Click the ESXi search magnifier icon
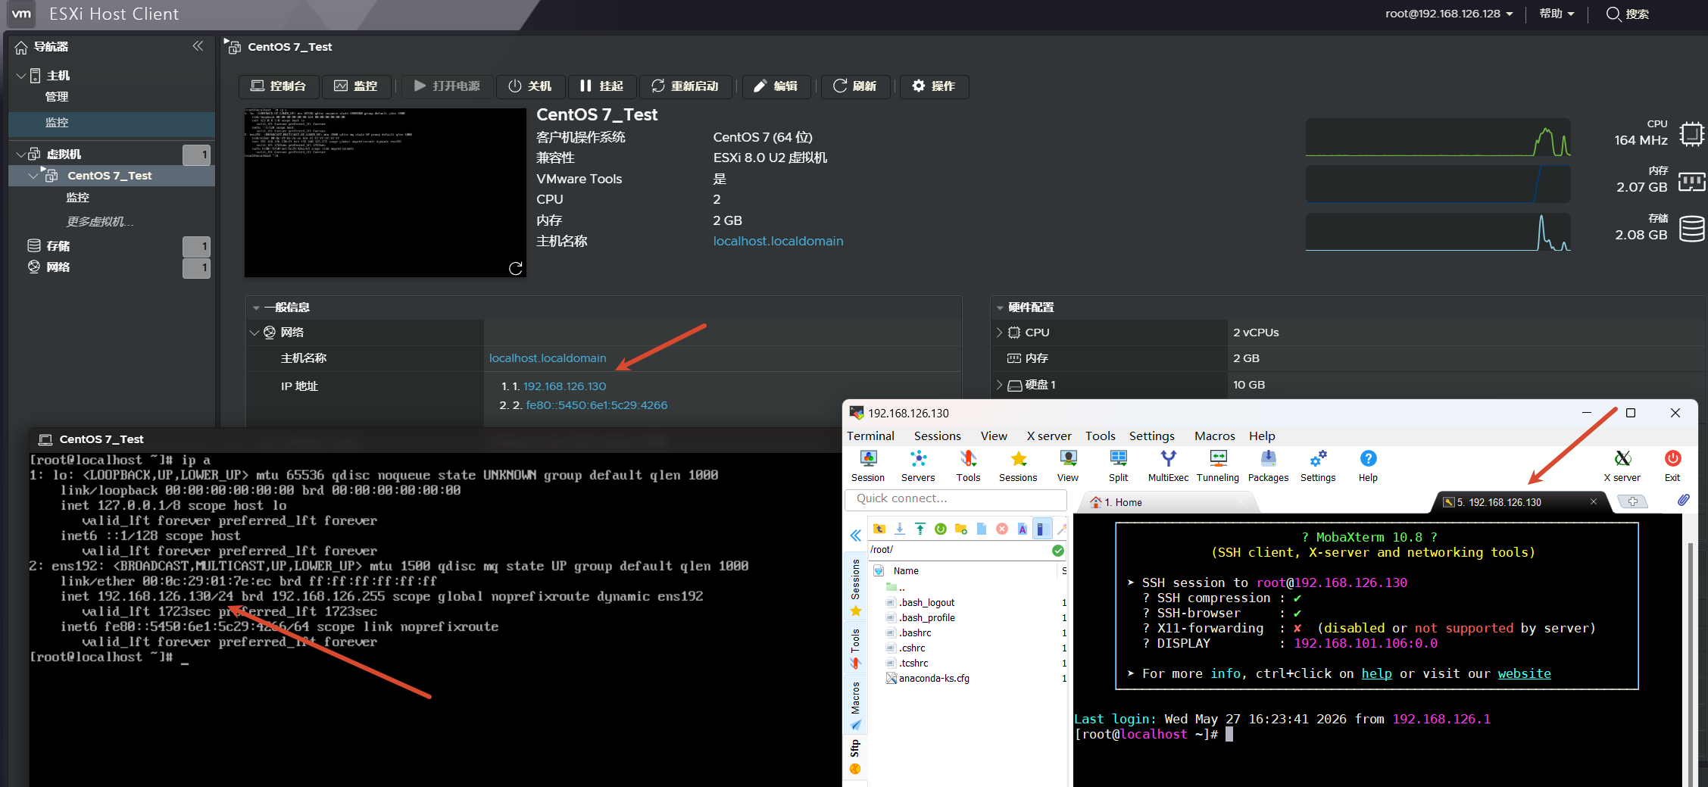 coord(1614,14)
